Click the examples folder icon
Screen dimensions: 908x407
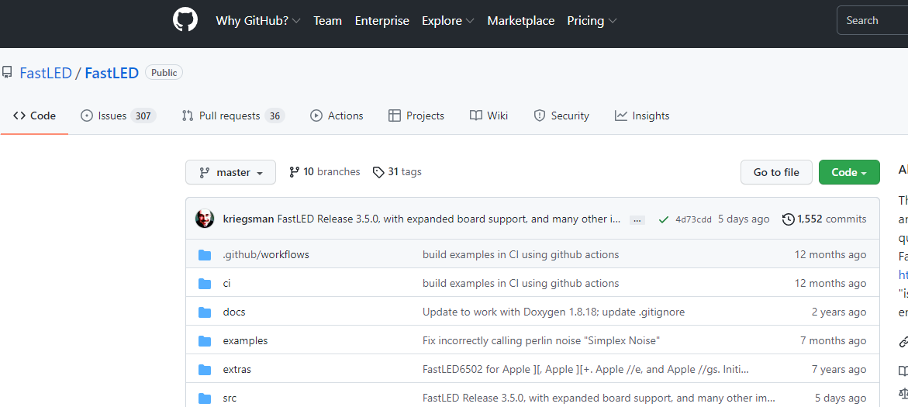tap(205, 341)
